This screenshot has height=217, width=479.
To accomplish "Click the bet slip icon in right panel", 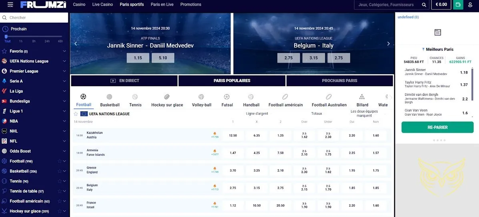I will [x=437, y=32].
